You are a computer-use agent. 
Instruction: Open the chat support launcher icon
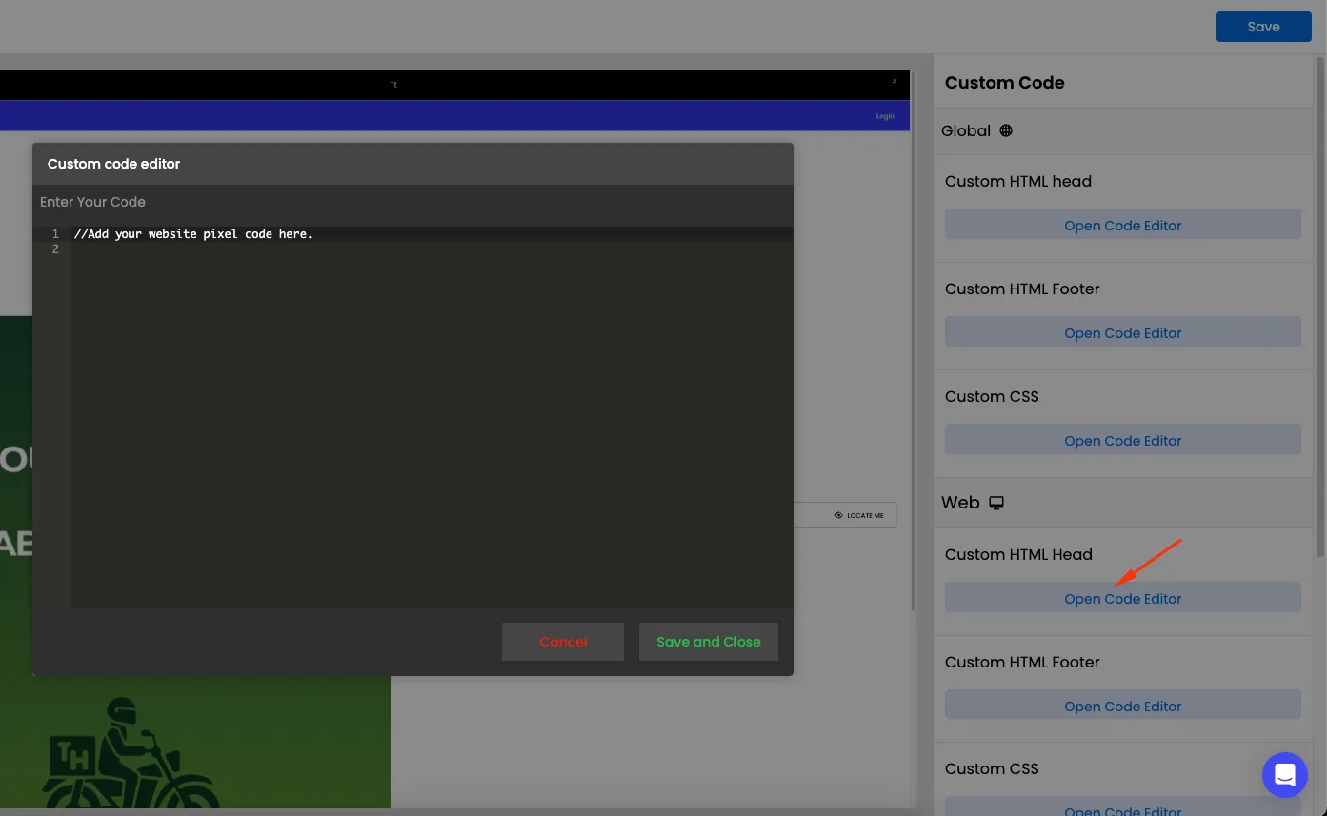(x=1284, y=774)
